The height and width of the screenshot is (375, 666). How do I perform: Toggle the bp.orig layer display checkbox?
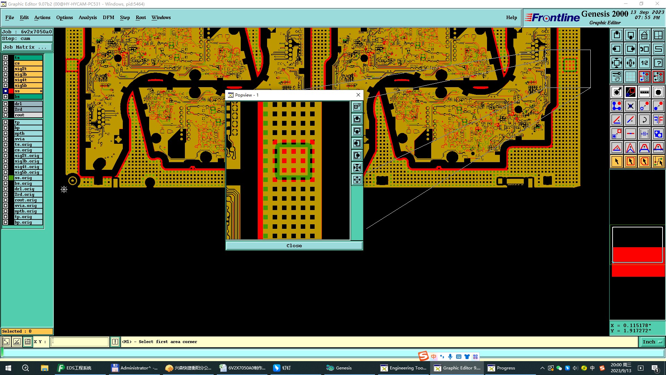(6, 222)
